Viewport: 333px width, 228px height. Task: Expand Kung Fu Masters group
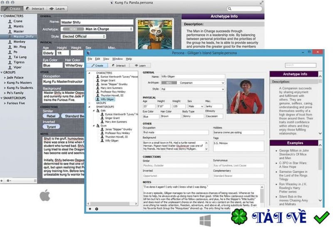5,83
